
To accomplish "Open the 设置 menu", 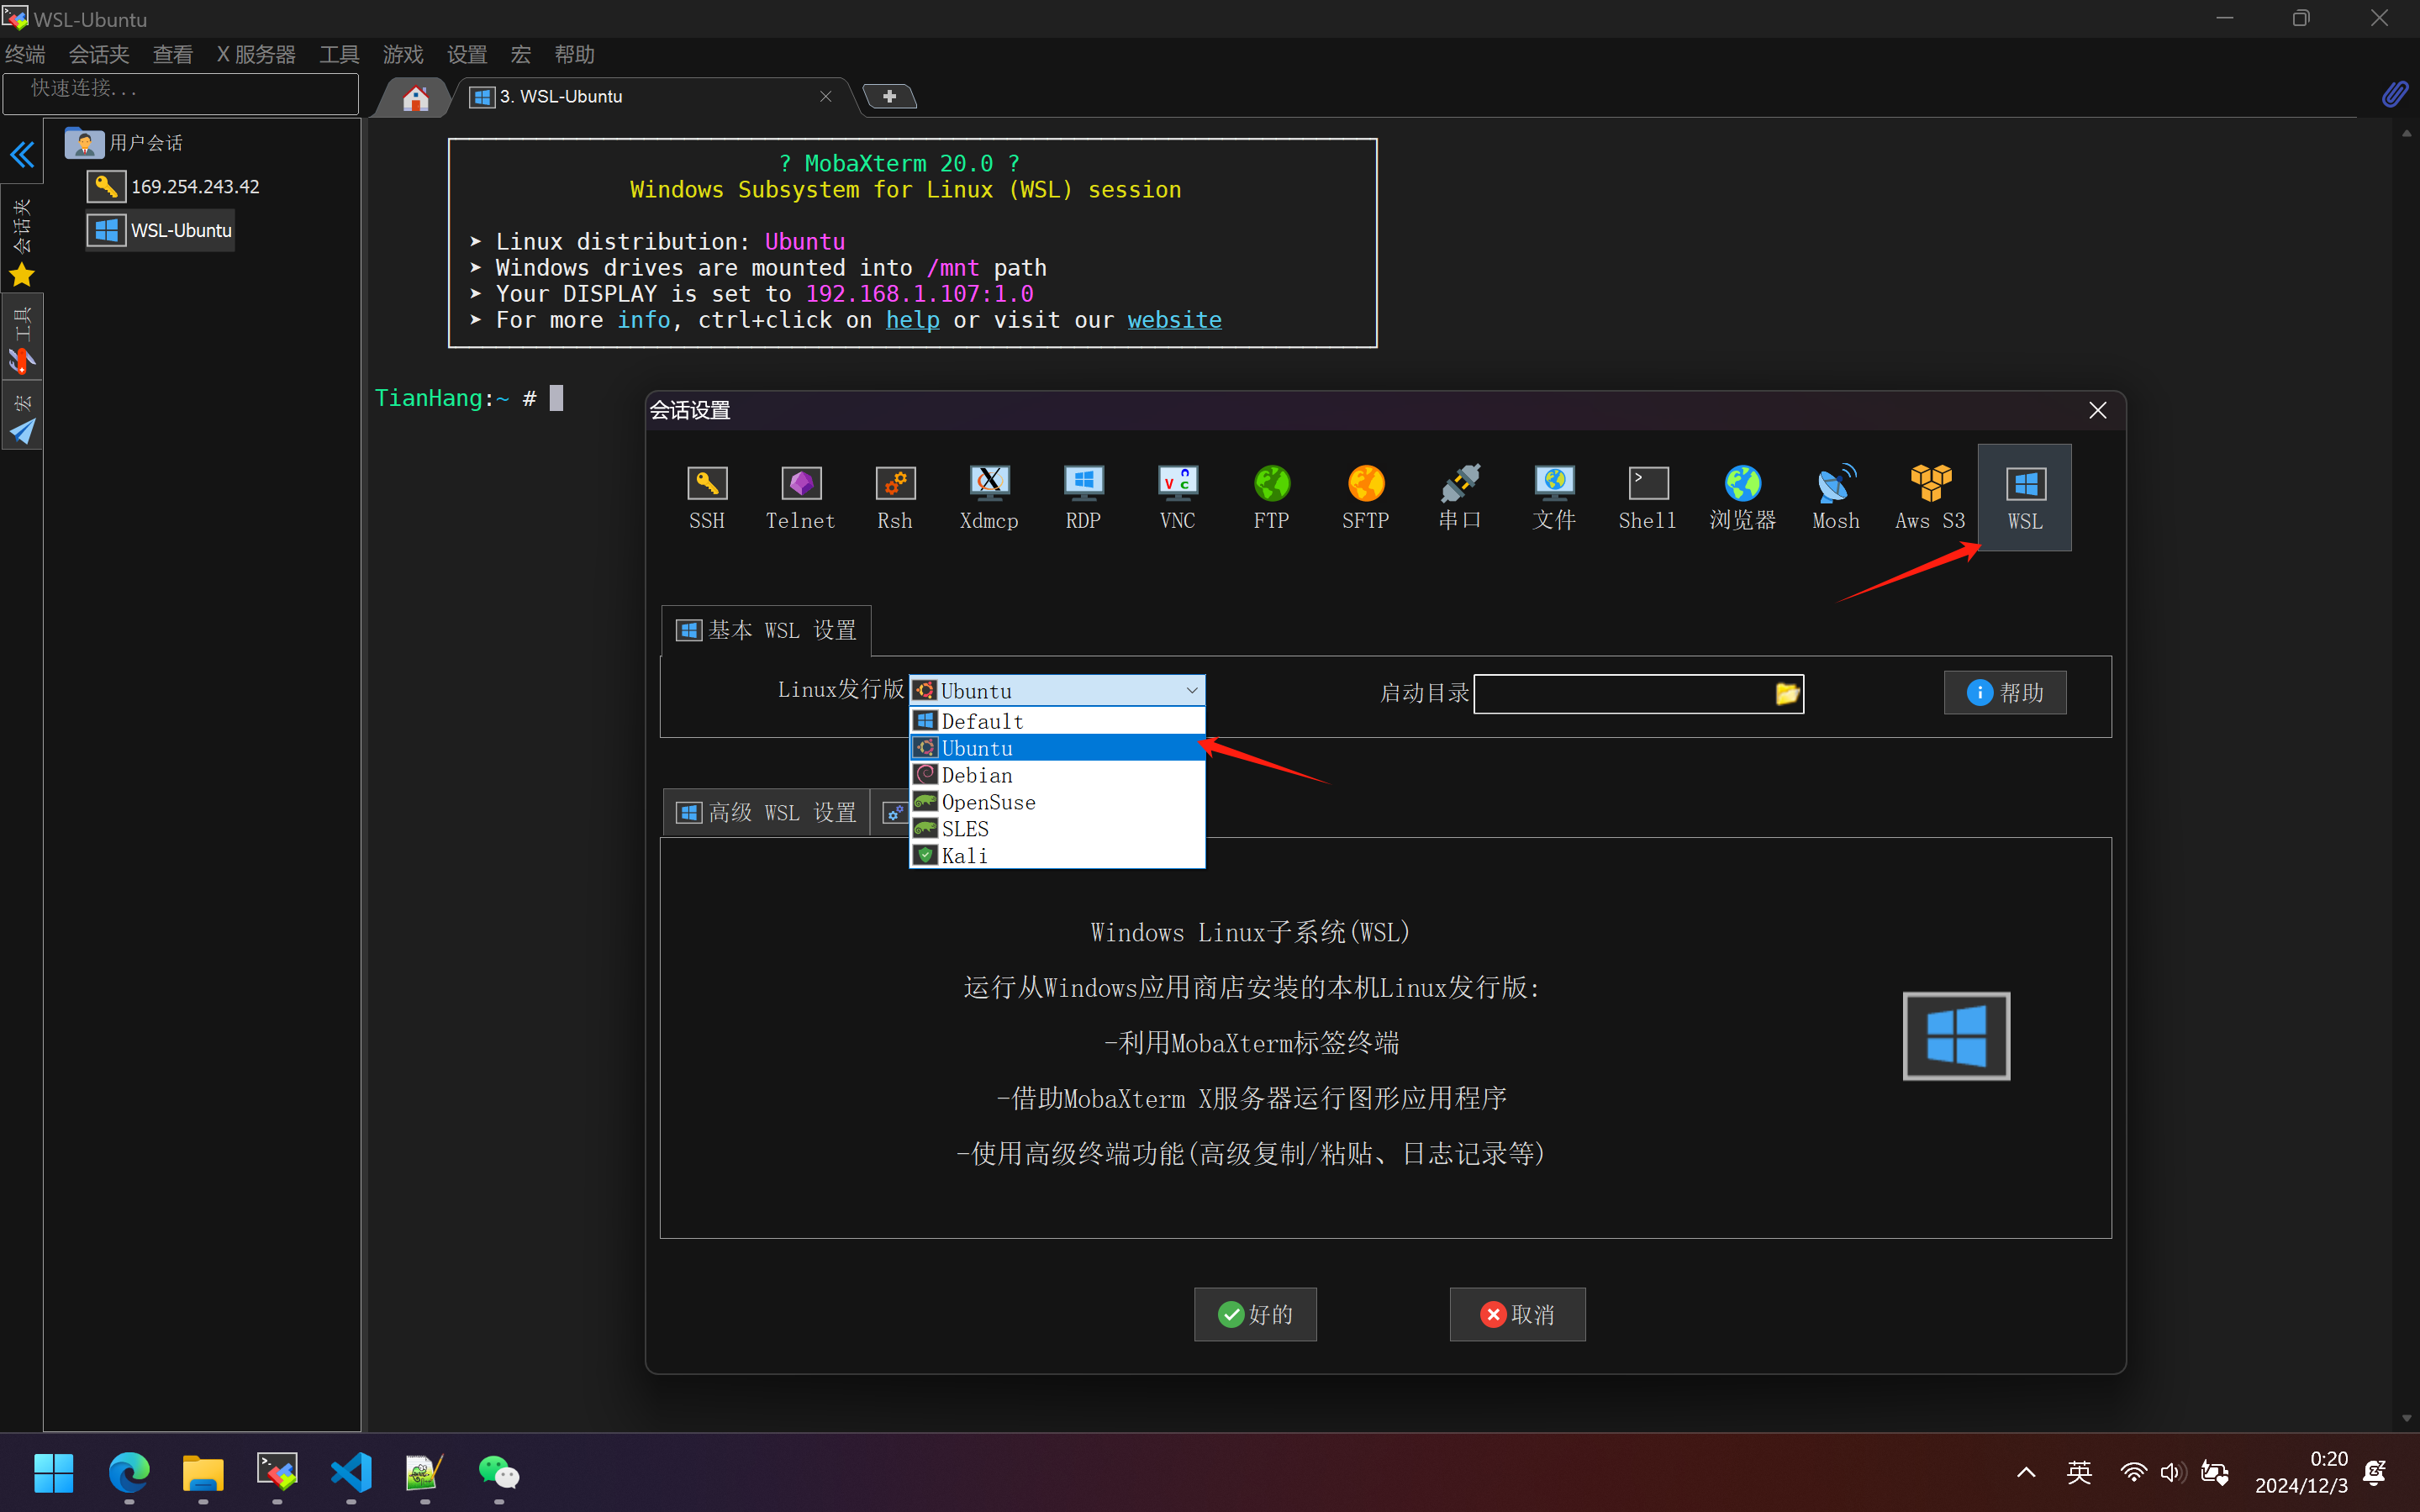I will (466, 54).
